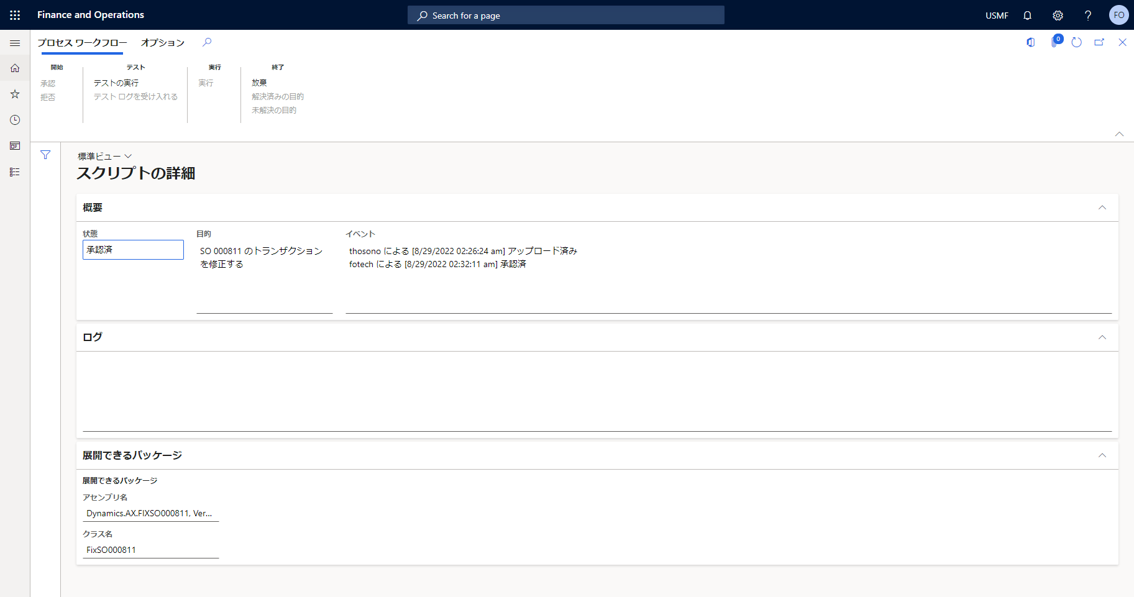This screenshot has height=597, width=1134.
Task: Click the USMF company selector
Action: click(997, 16)
